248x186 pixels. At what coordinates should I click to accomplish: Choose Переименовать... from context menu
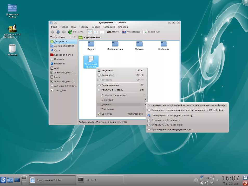point(121,85)
